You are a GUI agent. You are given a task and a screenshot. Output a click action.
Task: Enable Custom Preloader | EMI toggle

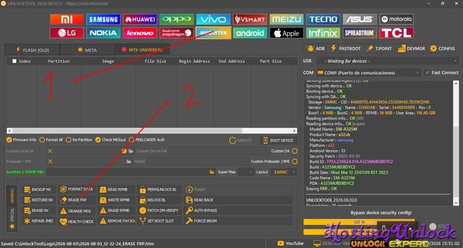click(x=295, y=161)
